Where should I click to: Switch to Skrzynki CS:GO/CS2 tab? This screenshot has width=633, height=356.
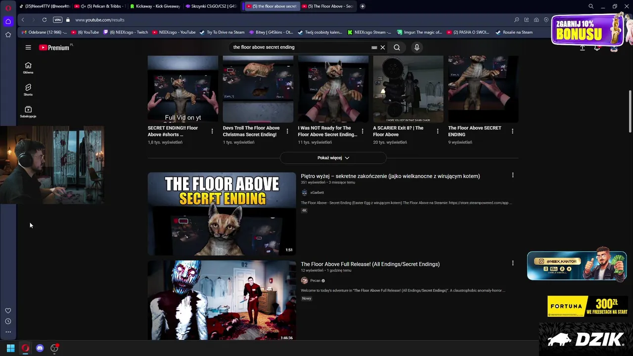211,6
